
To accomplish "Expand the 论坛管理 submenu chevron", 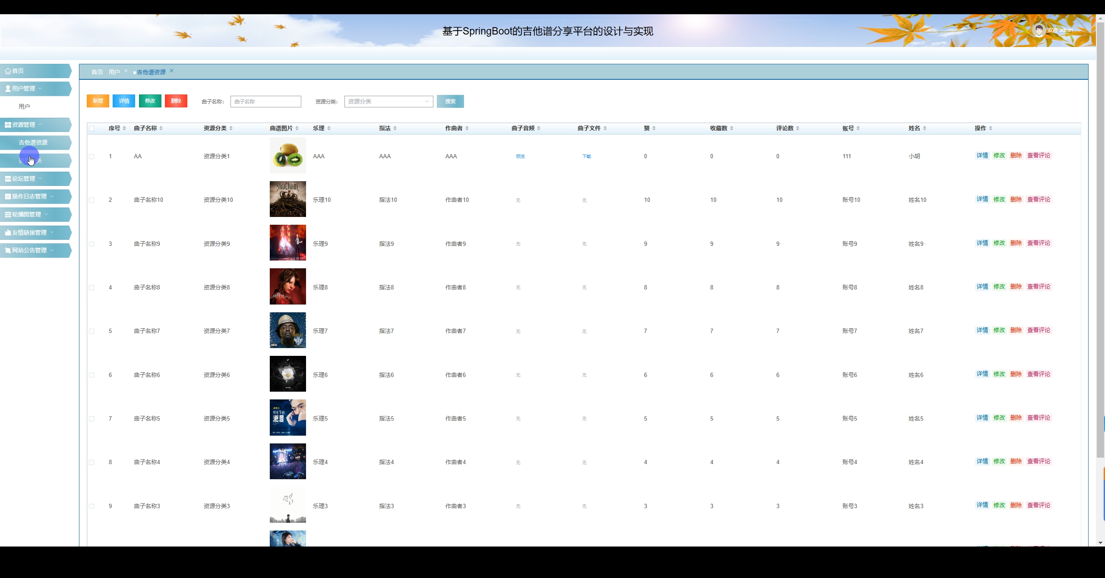I will (40, 179).
